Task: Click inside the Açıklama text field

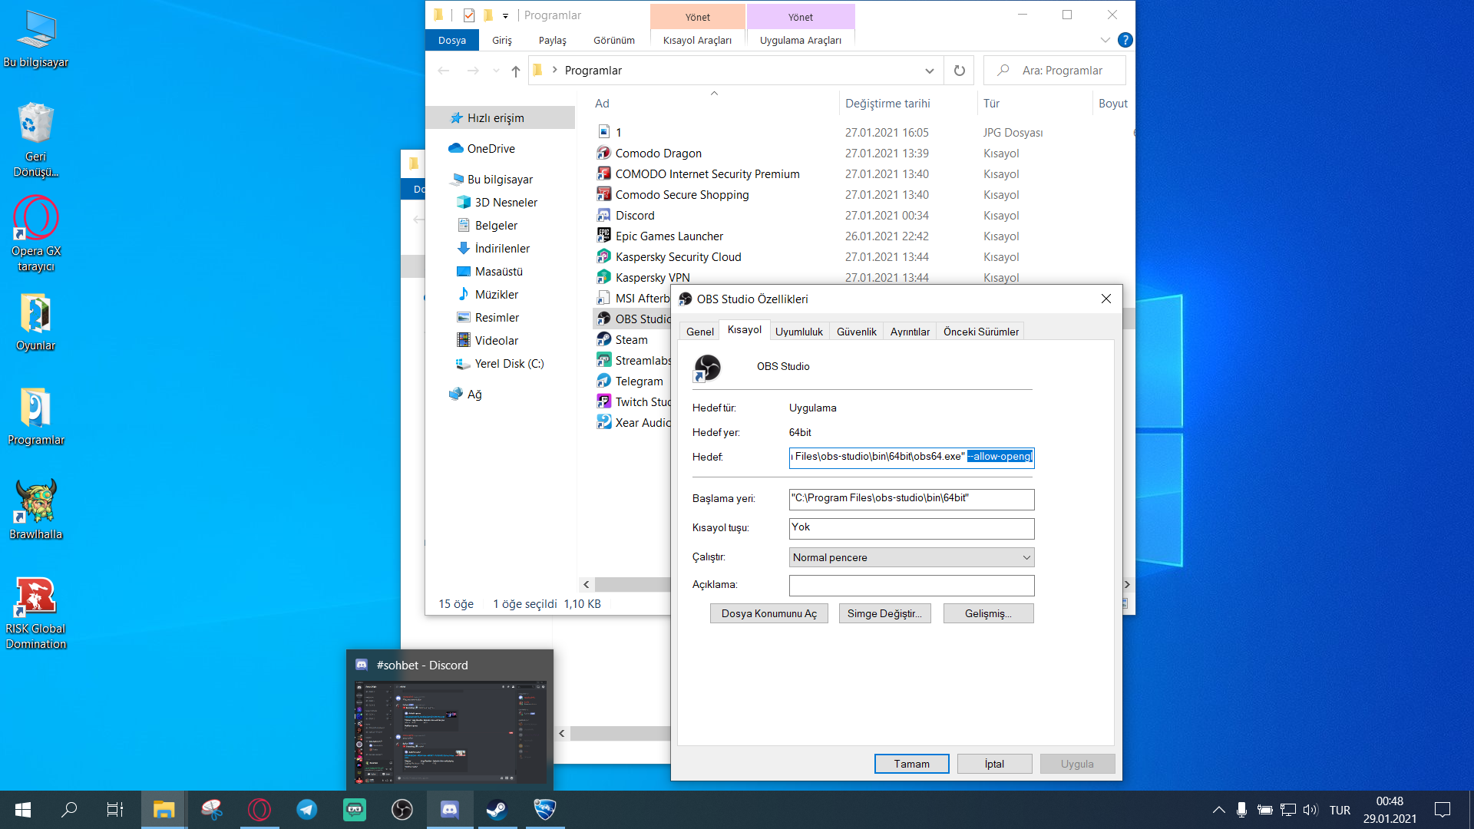Action: tap(911, 586)
